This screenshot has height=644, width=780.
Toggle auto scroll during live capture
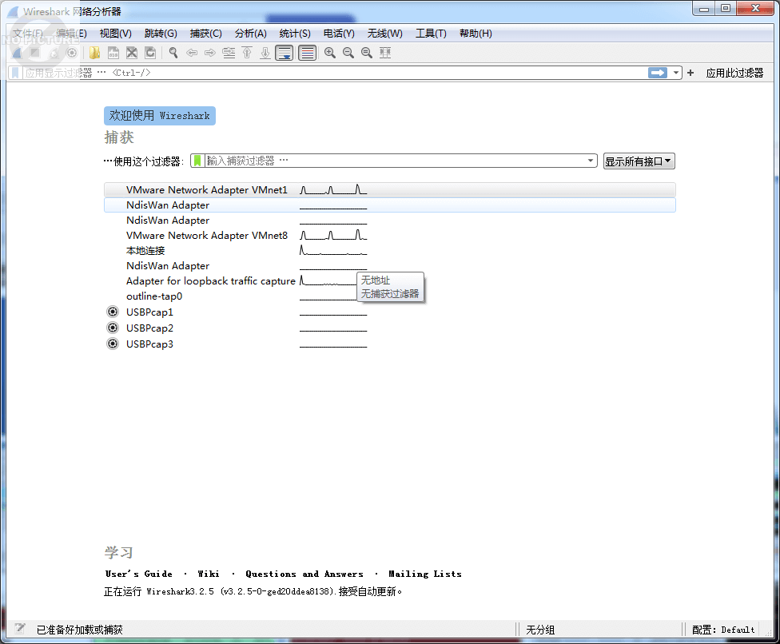pyautogui.click(x=285, y=53)
